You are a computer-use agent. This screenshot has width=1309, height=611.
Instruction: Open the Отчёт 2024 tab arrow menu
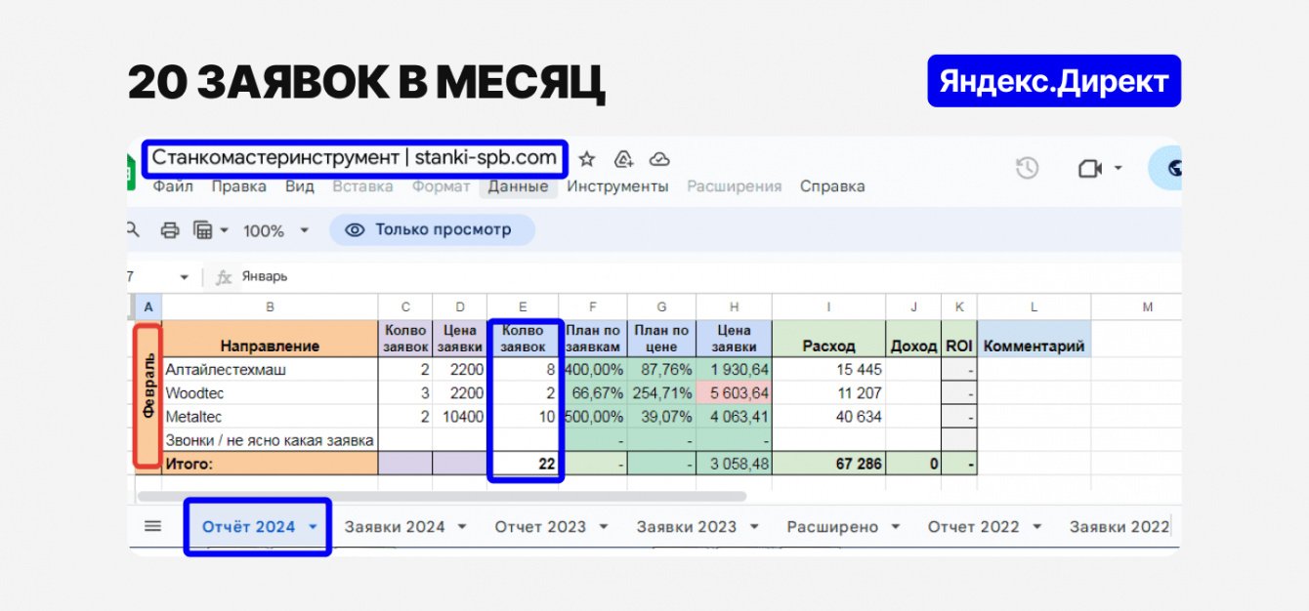[313, 527]
